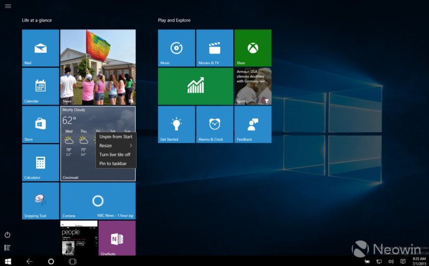The height and width of the screenshot is (266, 429).
Task: Open the All apps list icon
Action: click(x=8, y=248)
